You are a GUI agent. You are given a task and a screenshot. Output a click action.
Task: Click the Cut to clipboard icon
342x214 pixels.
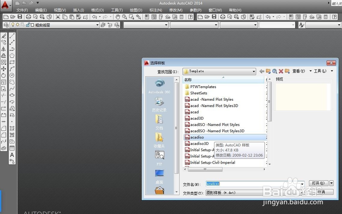58,17
